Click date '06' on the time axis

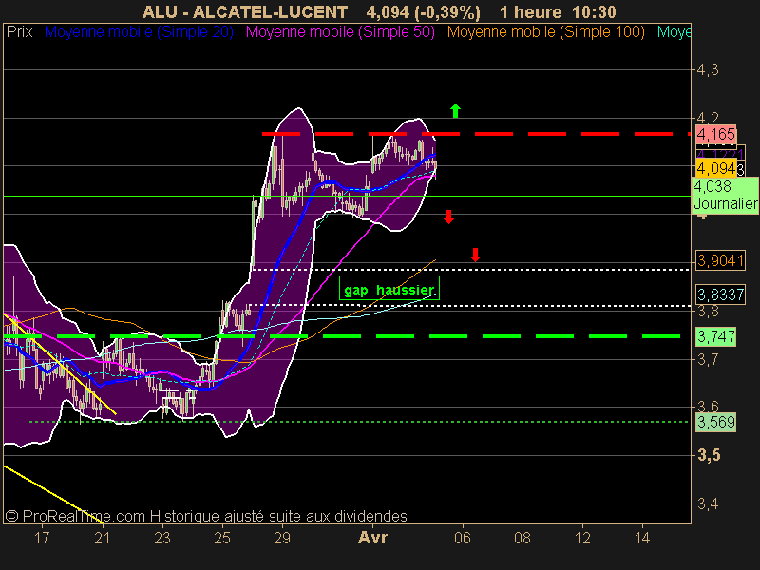(x=463, y=538)
